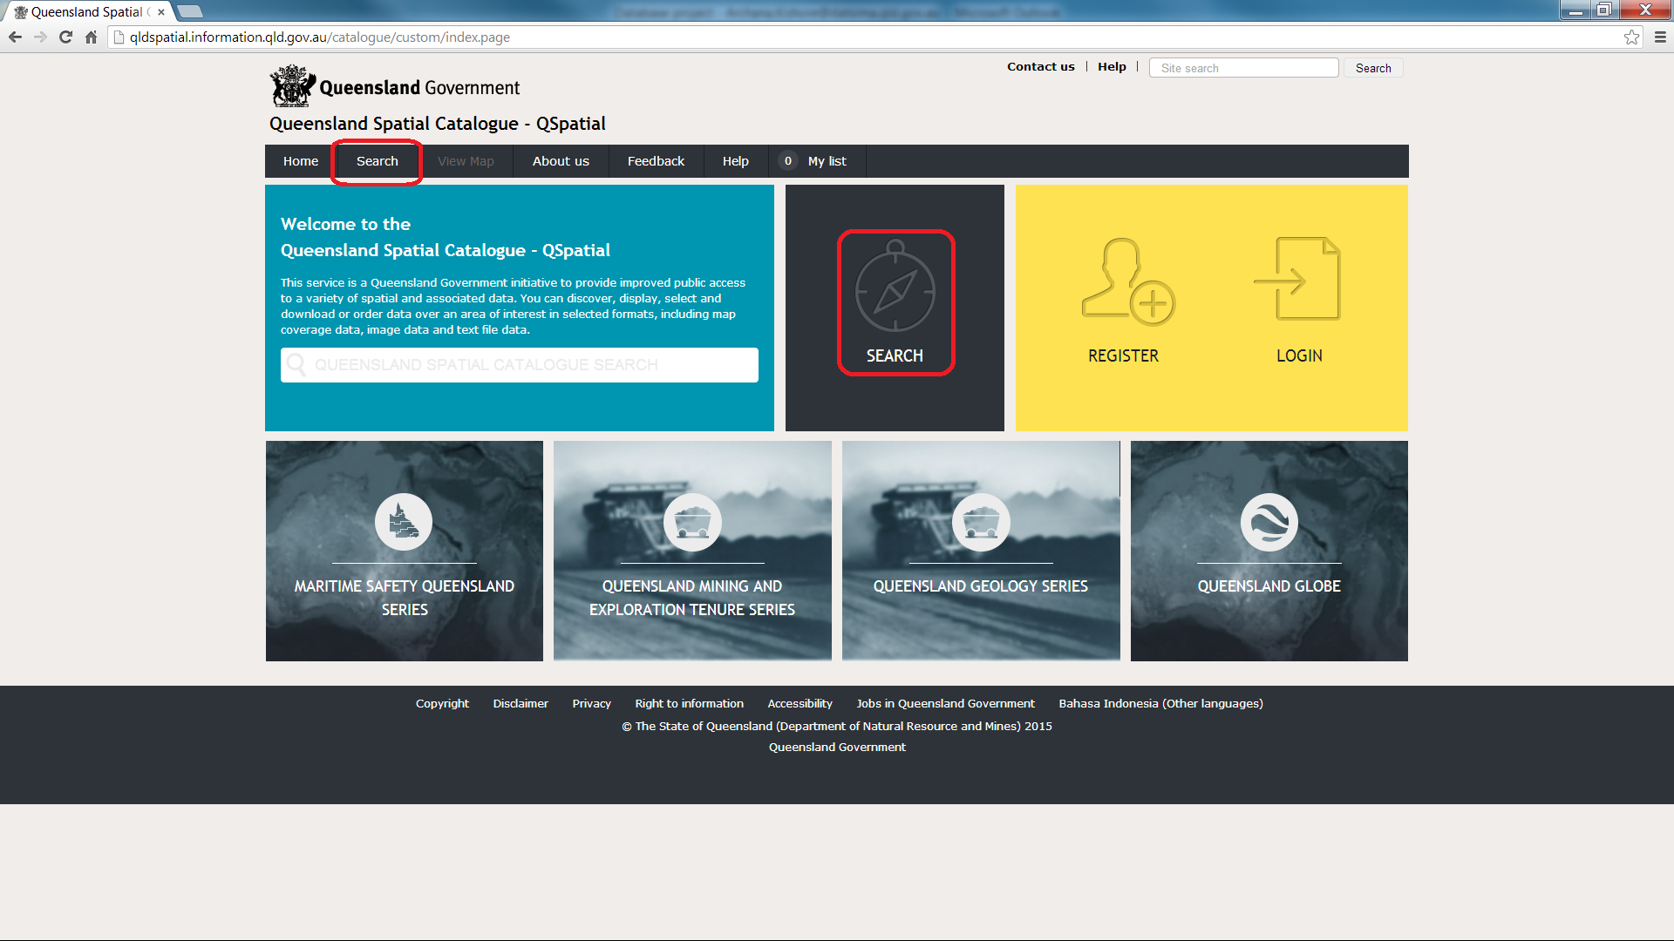Open a new browser tab
Image resolution: width=1674 pixels, height=941 pixels.
(190, 12)
